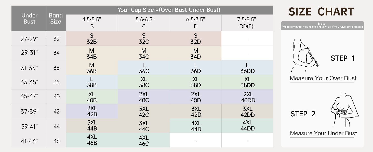Click the SIZE CHART title

pyautogui.click(x=321, y=12)
